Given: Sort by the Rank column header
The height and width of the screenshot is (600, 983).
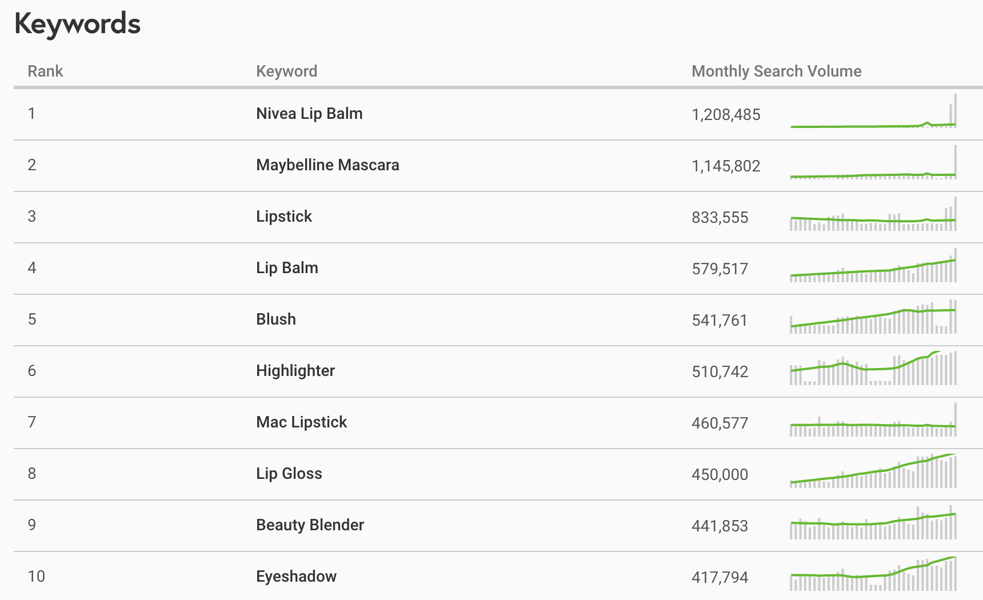Looking at the screenshot, I should [45, 71].
